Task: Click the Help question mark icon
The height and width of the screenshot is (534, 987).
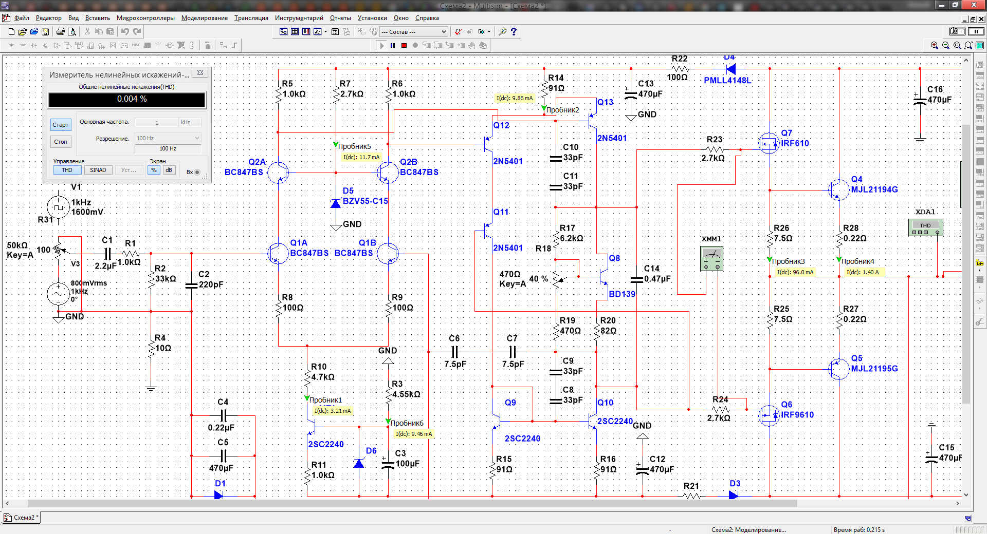Action: (514, 32)
